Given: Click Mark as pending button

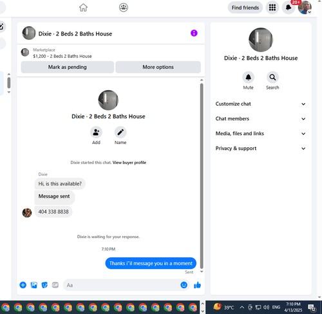Looking at the screenshot, I should 68,67.
